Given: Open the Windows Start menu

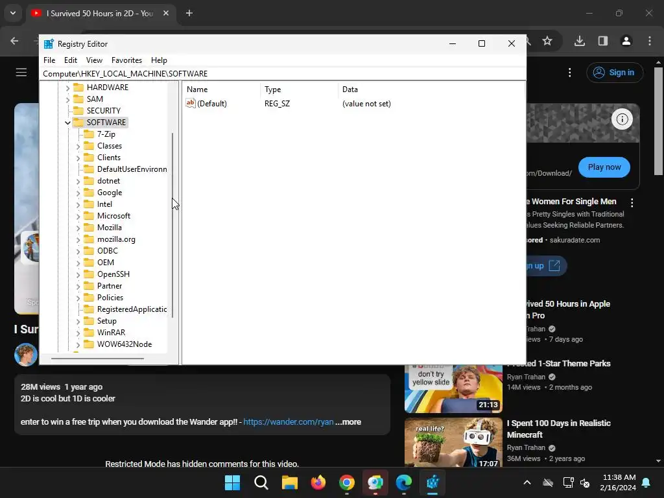Looking at the screenshot, I should pyautogui.click(x=232, y=482).
